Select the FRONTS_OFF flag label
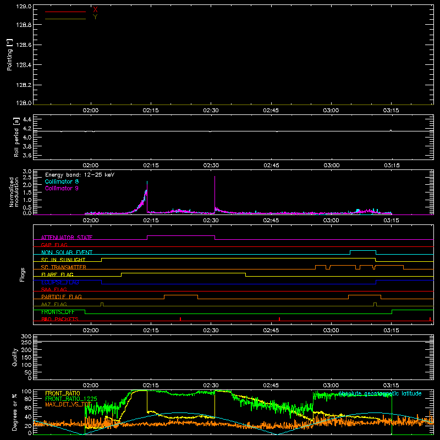The width and height of the screenshot is (440, 440). click(x=58, y=312)
